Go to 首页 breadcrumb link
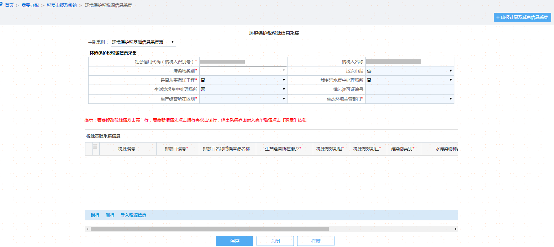 coord(9,5)
